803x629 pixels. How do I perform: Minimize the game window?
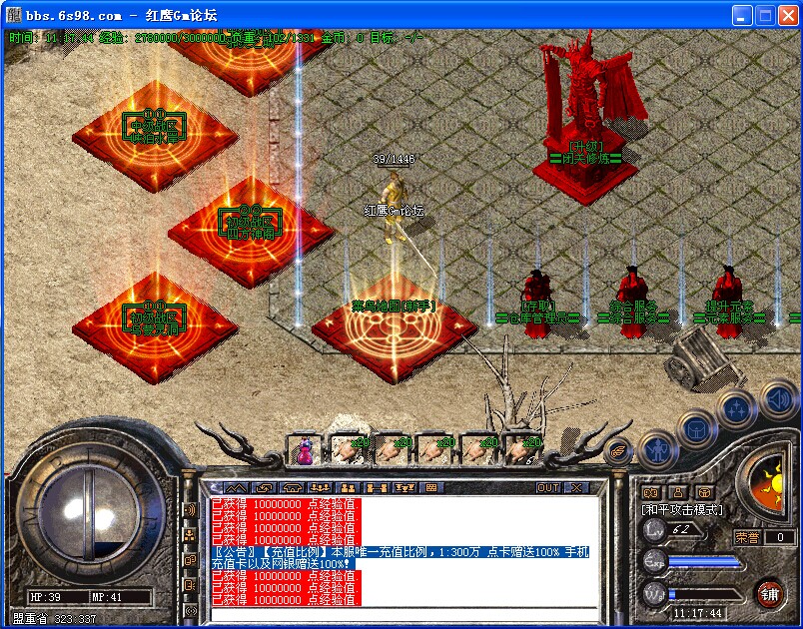click(742, 15)
